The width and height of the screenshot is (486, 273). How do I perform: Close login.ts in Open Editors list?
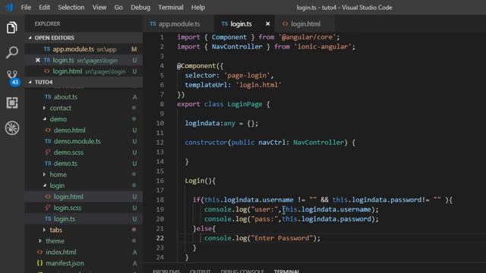pyautogui.click(x=37, y=60)
